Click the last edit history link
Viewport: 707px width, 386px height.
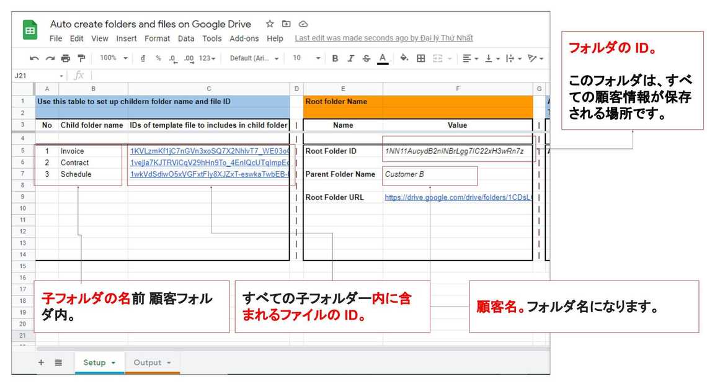click(383, 38)
